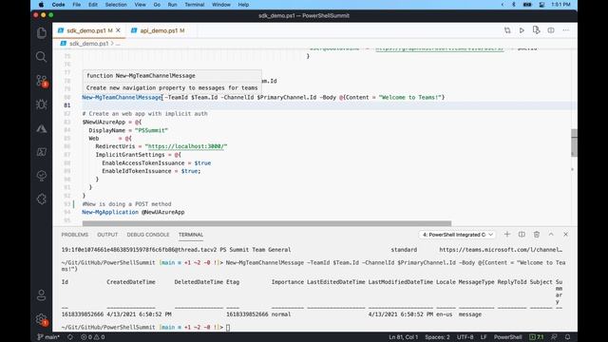Click the vertical editor scrollbar thumb

click(574, 142)
